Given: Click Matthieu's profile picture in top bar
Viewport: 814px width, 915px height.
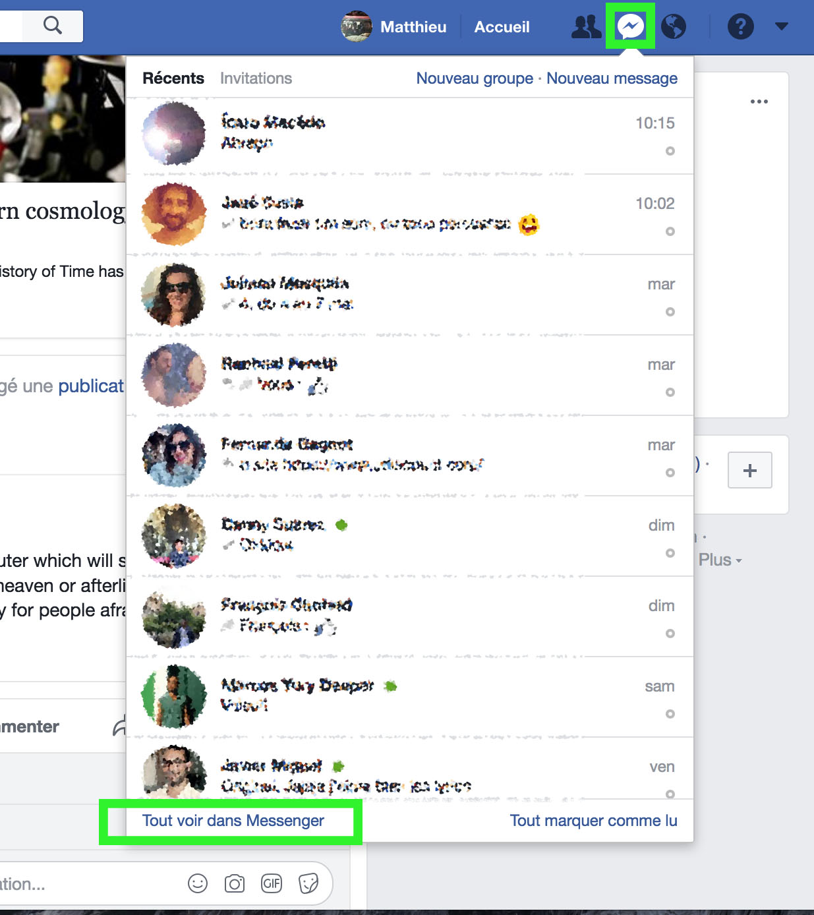Looking at the screenshot, I should click(x=357, y=26).
